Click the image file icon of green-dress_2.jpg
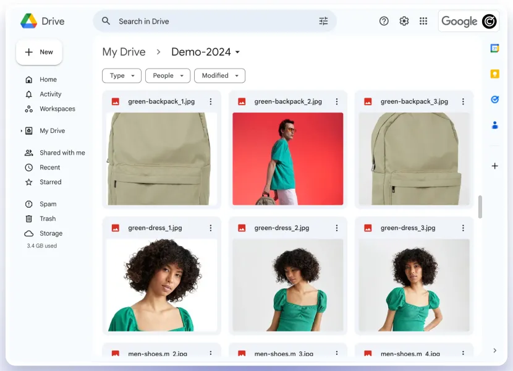Screen dimensions: 513x371 [242, 228]
